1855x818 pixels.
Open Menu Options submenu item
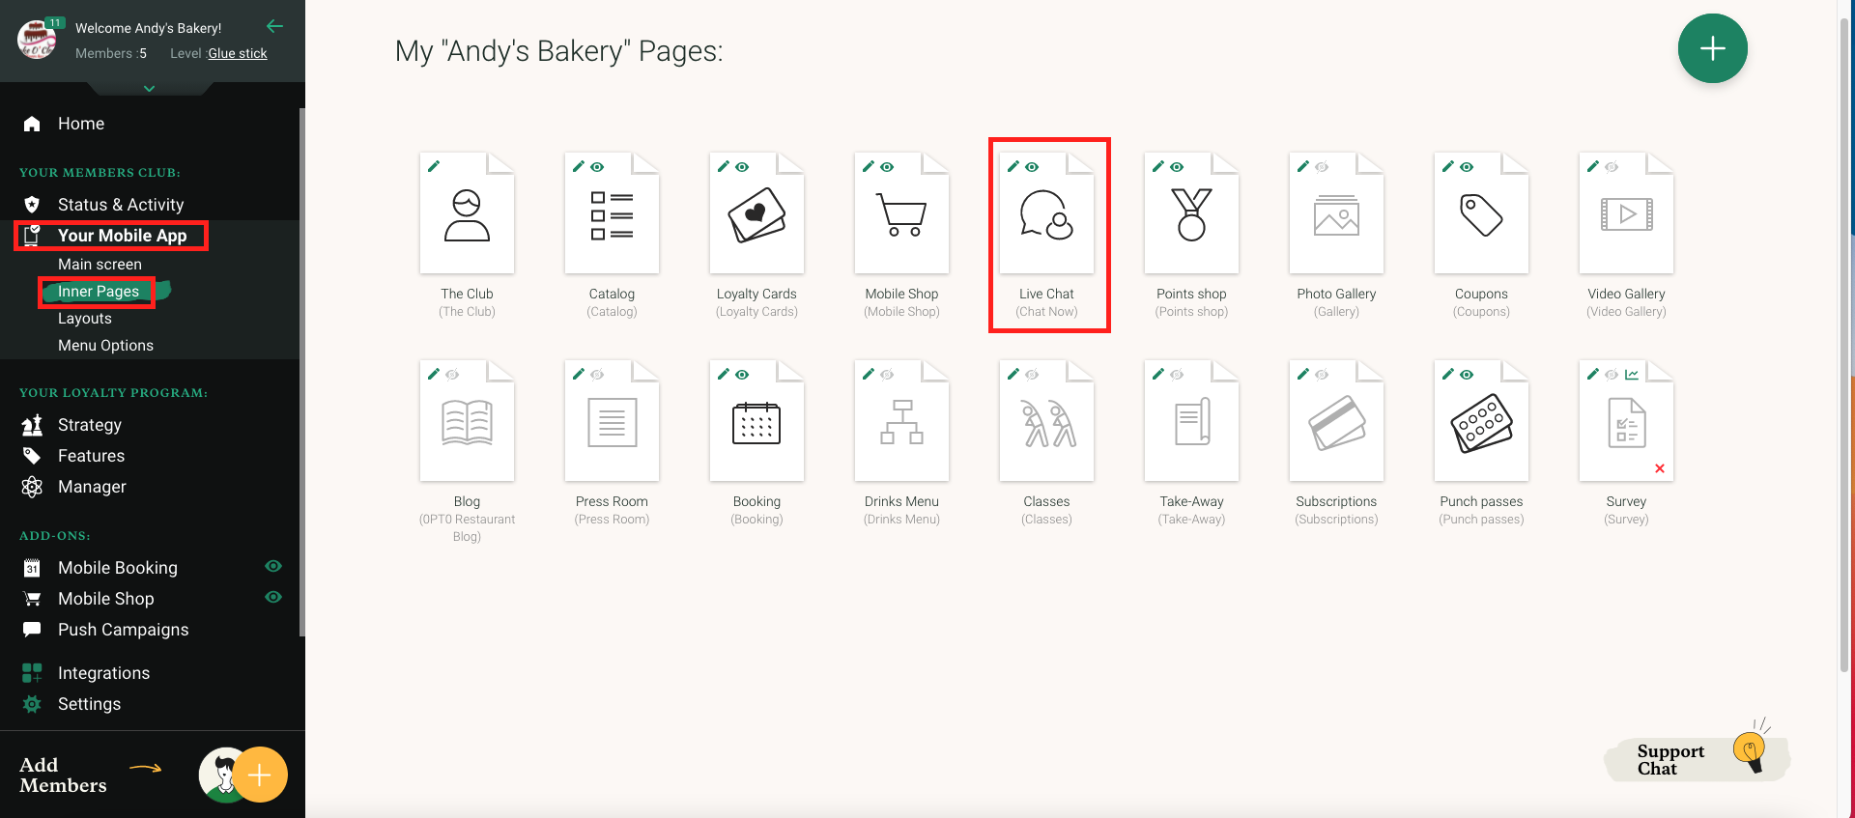pyautogui.click(x=105, y=345)
